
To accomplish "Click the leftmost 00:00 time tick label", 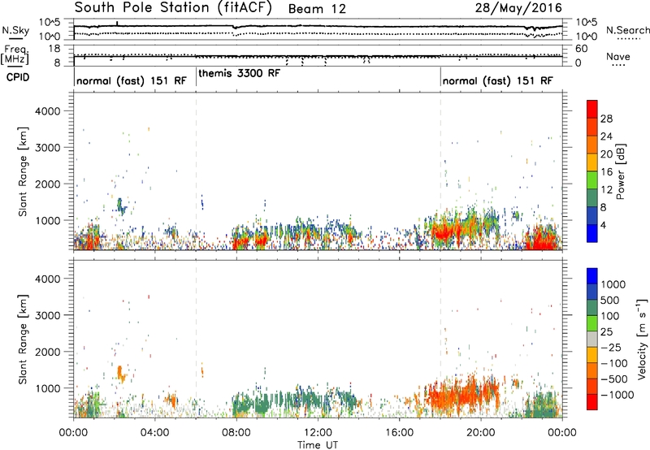I will (x=73, y=433).
